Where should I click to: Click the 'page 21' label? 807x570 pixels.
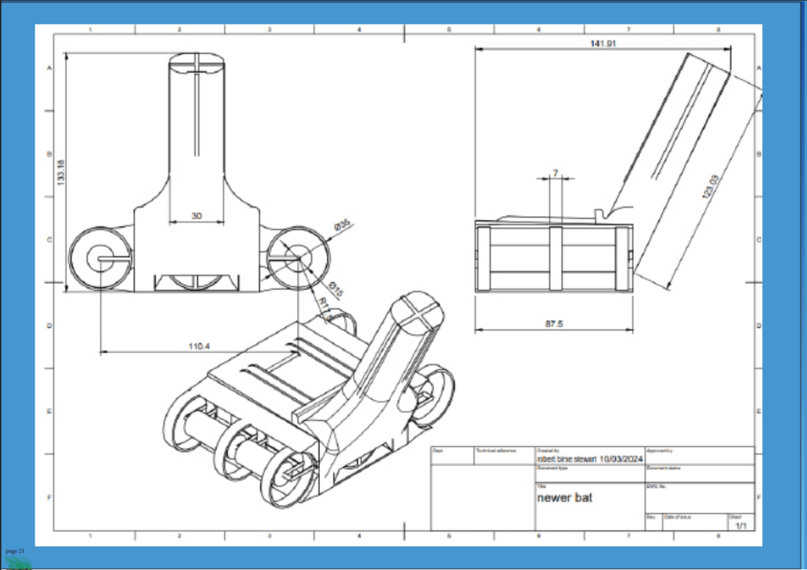point(15,550)
